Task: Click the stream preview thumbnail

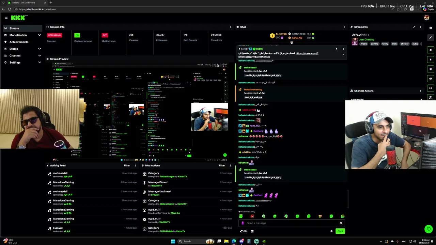Action: pos(140,112)
